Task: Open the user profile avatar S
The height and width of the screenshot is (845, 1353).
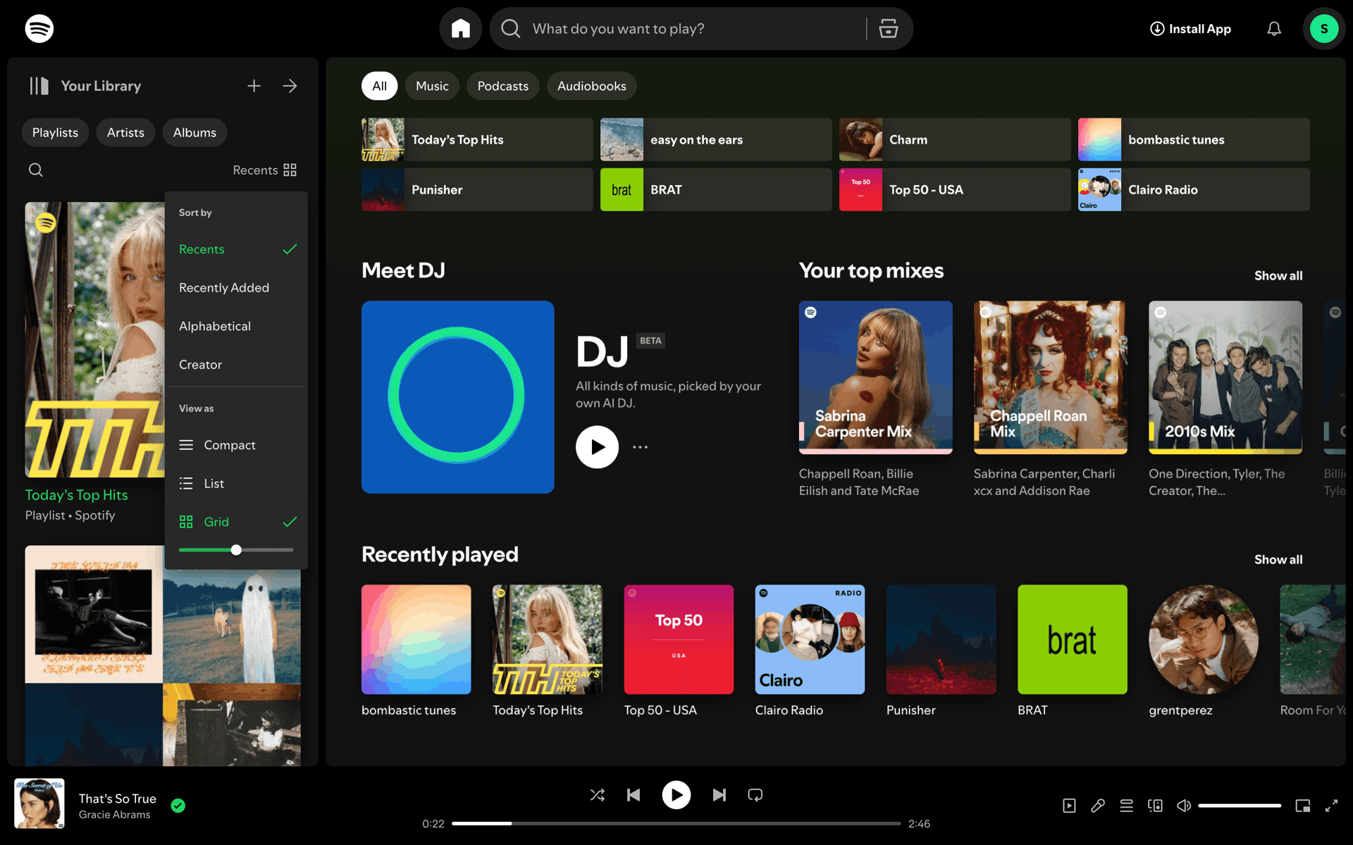Action: tap(1324, 29)
